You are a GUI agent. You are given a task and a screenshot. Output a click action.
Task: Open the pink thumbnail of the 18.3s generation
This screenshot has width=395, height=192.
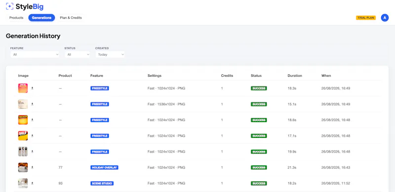click(23, 88)
